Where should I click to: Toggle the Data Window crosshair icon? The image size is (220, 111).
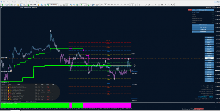click(15, 5)
